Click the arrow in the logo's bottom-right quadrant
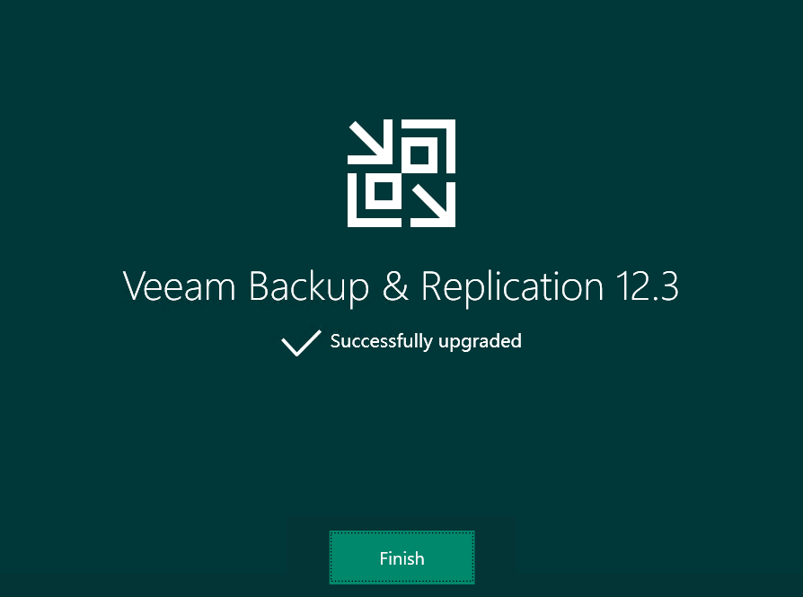 [433, 205]
